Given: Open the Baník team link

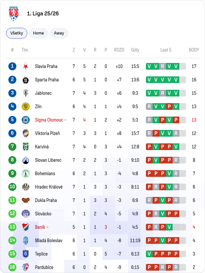Looking at the screenshot, I should click(x=40, y=227).
